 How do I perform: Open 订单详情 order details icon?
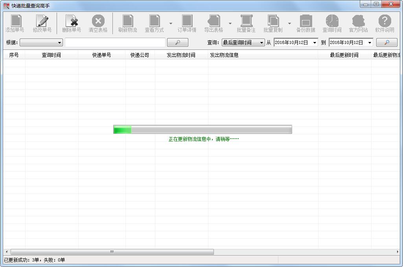point(187,20)
